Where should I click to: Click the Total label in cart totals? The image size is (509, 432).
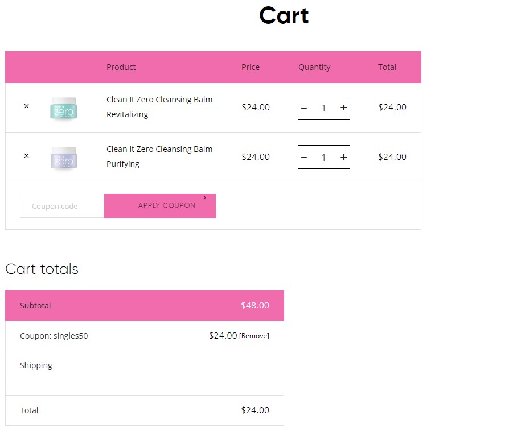[29, 410]
